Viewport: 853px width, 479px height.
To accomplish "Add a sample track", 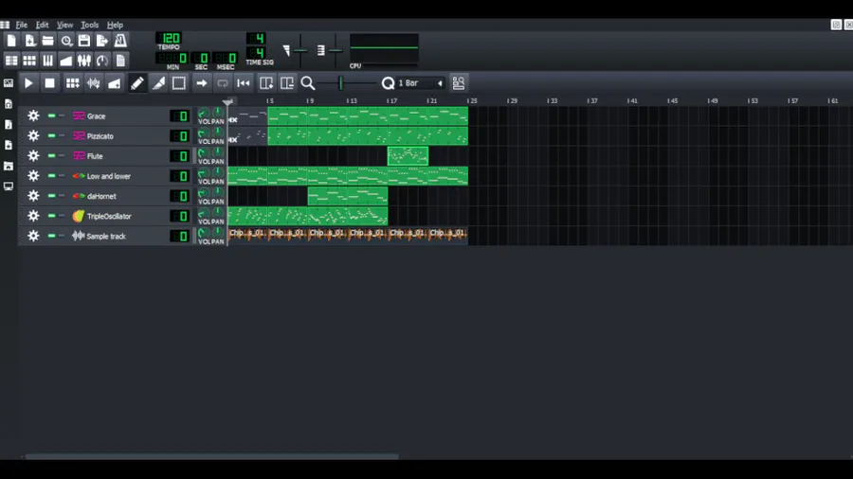I will [x=94, y=83].
